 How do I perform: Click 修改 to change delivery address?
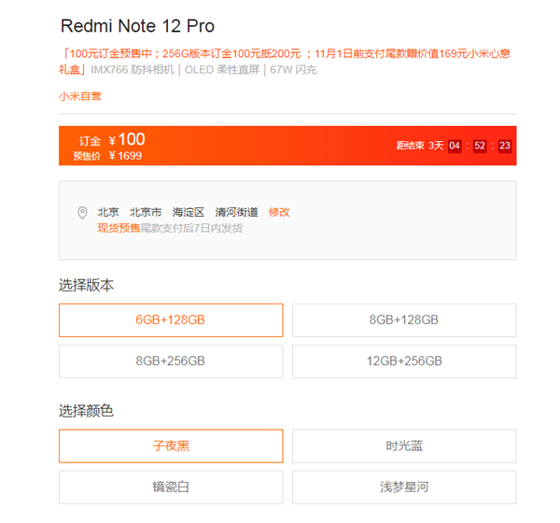point(279,212)
